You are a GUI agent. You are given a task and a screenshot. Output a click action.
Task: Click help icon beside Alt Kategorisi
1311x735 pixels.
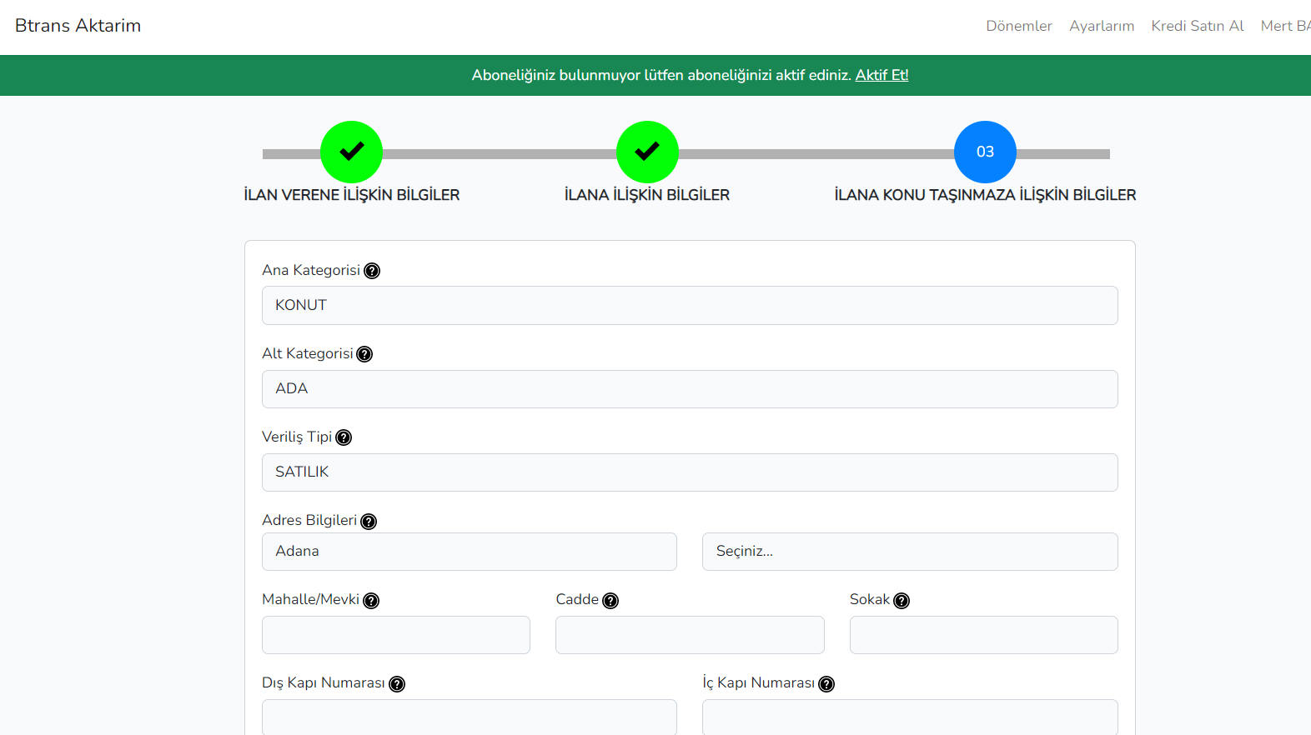pyautogui.click(x=364, y=354)
